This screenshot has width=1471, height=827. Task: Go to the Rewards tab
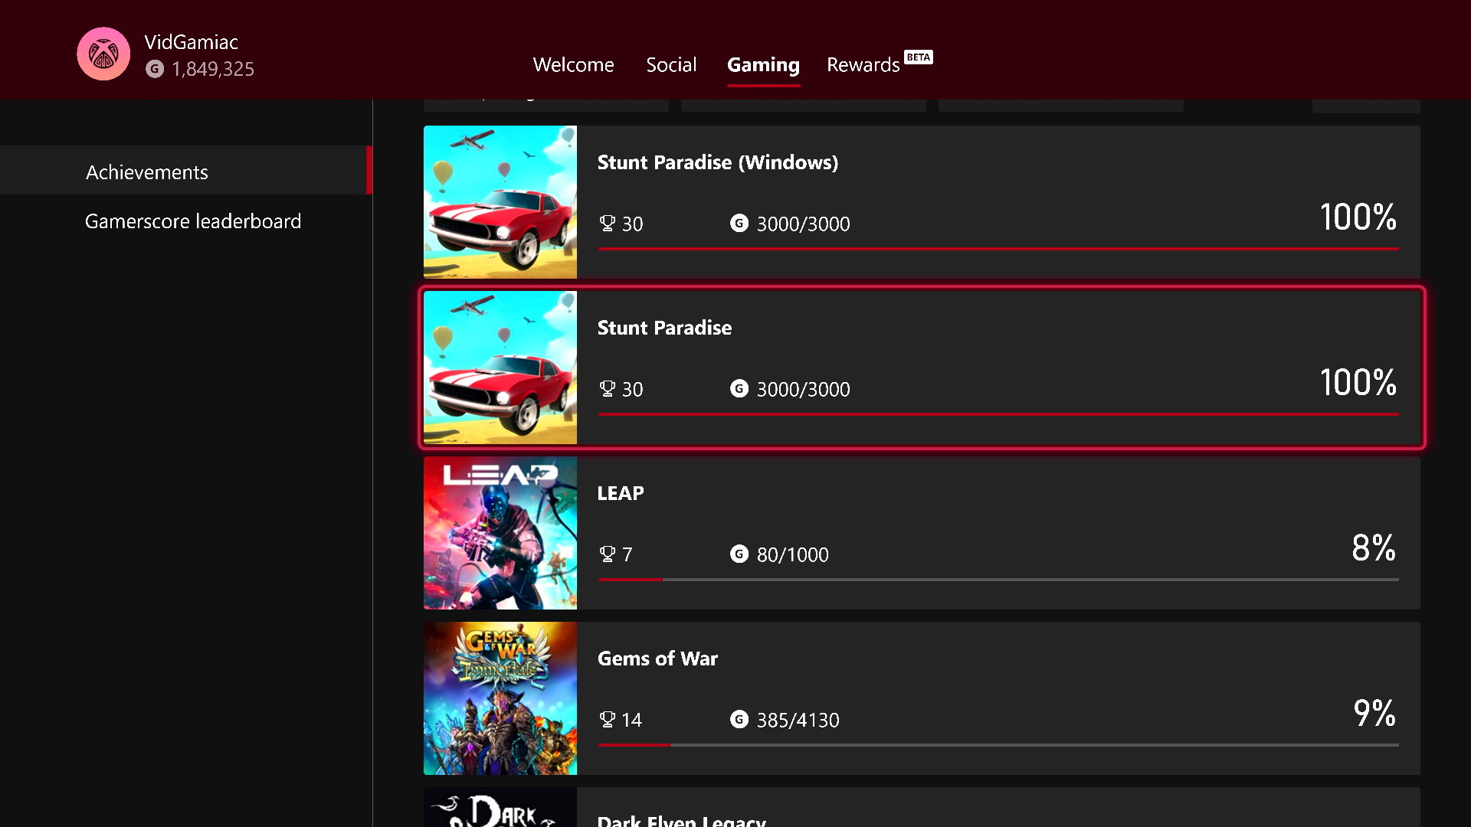click(x=863, y=65)
